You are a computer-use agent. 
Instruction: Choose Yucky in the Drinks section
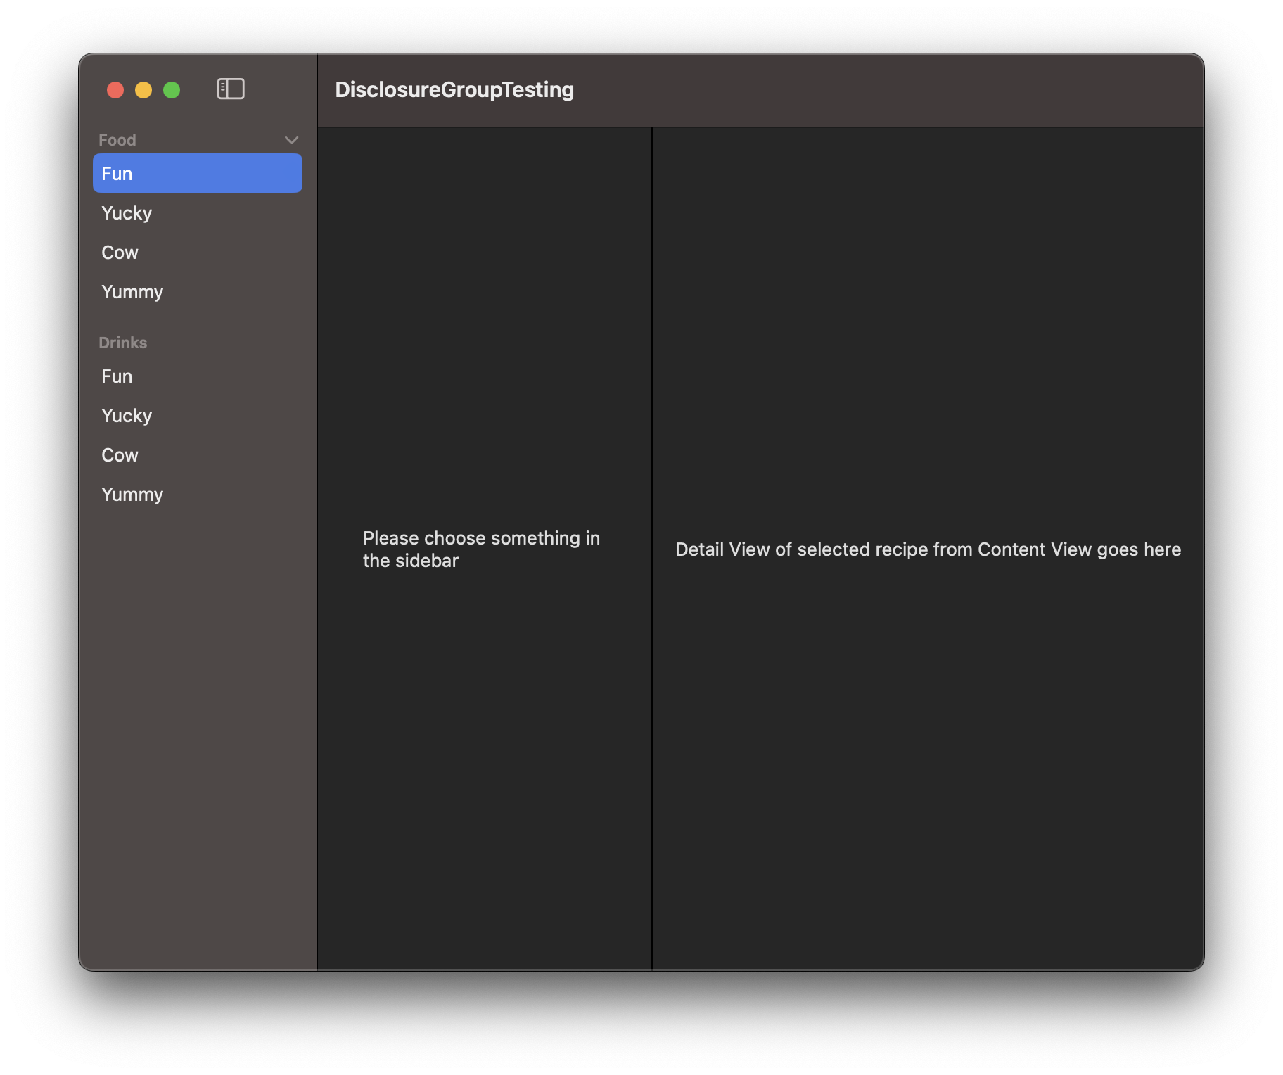pos(127,416)
